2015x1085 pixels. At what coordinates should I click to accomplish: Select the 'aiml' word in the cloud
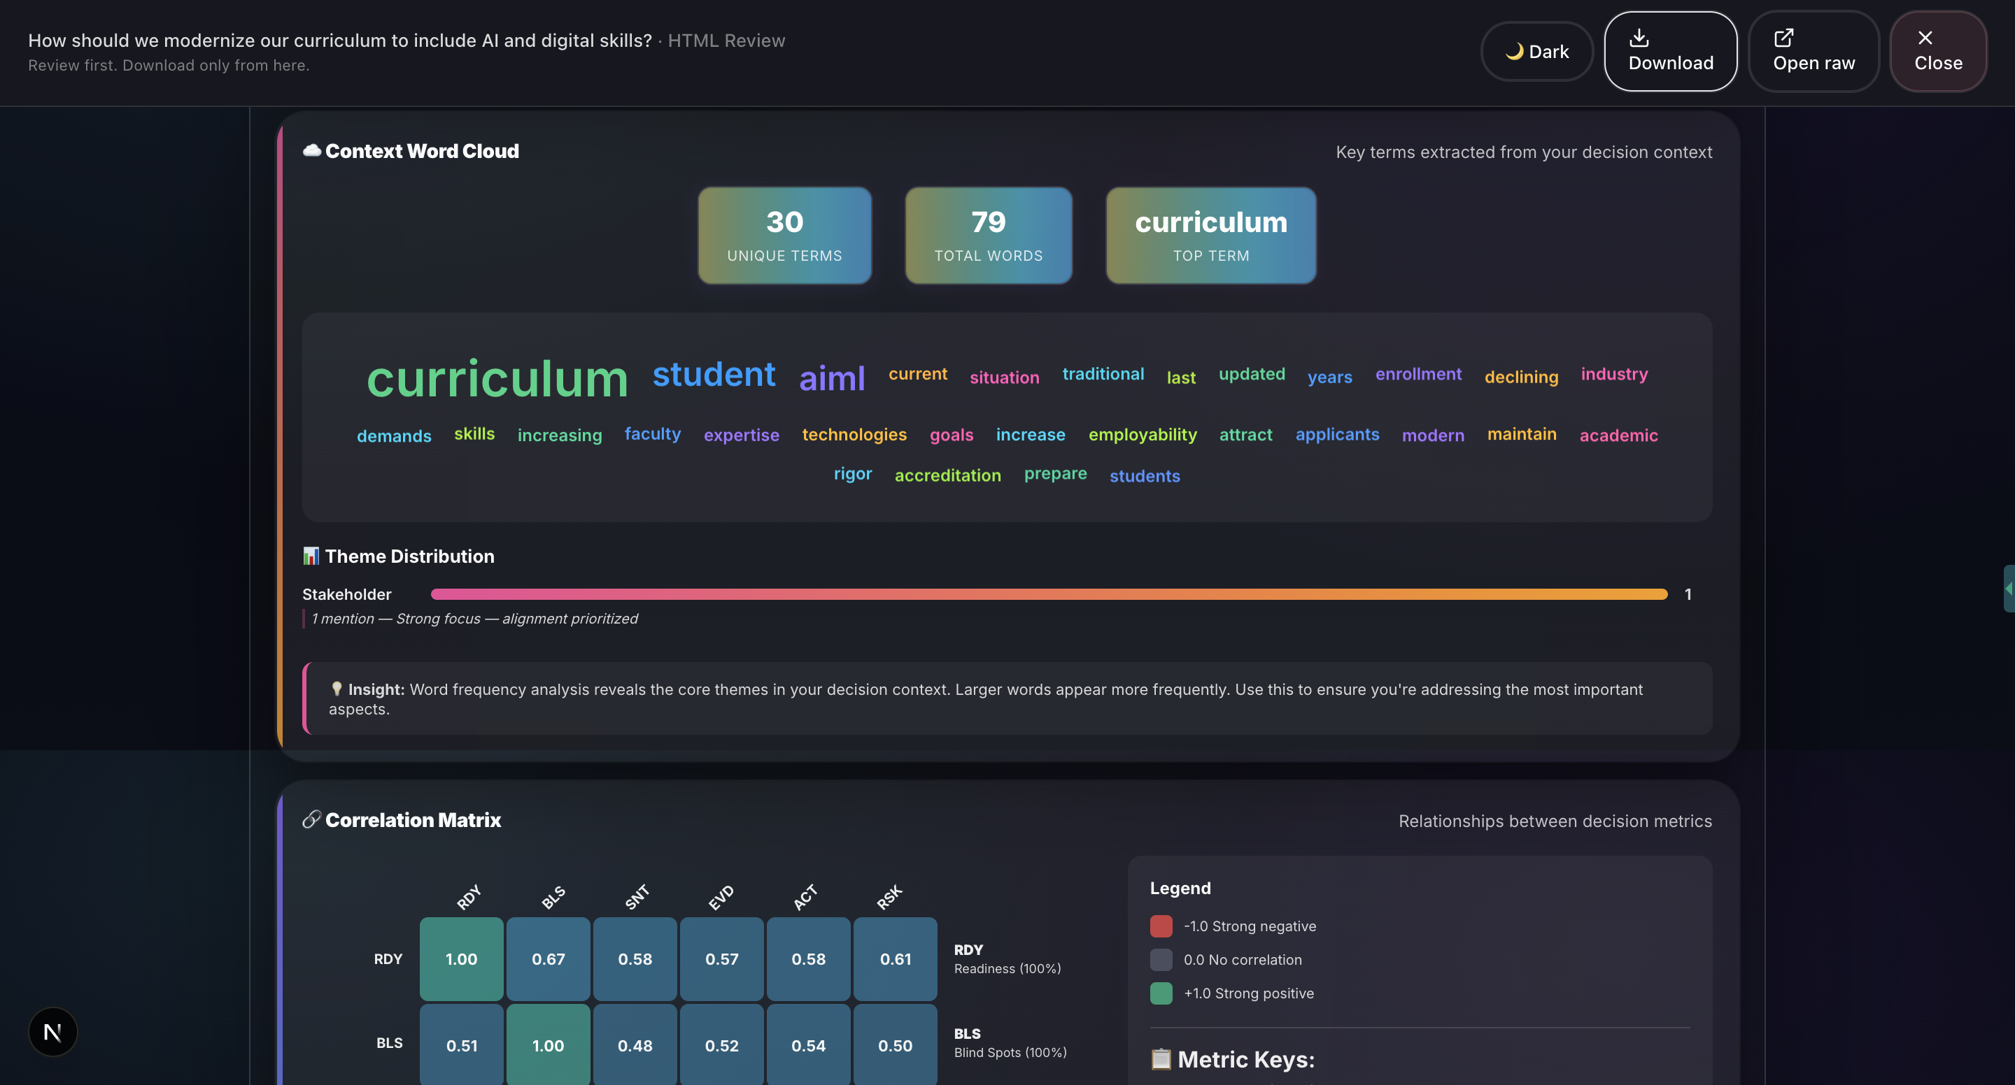tap(831, 379)
